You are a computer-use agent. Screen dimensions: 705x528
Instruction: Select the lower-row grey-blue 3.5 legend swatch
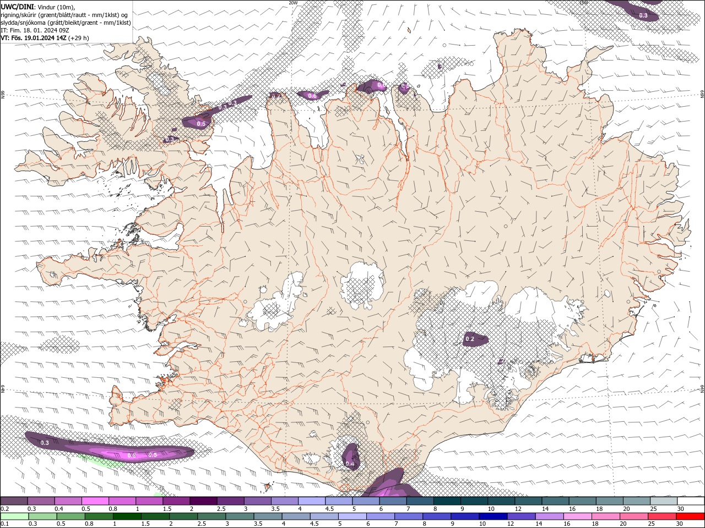tap(268, 516)
